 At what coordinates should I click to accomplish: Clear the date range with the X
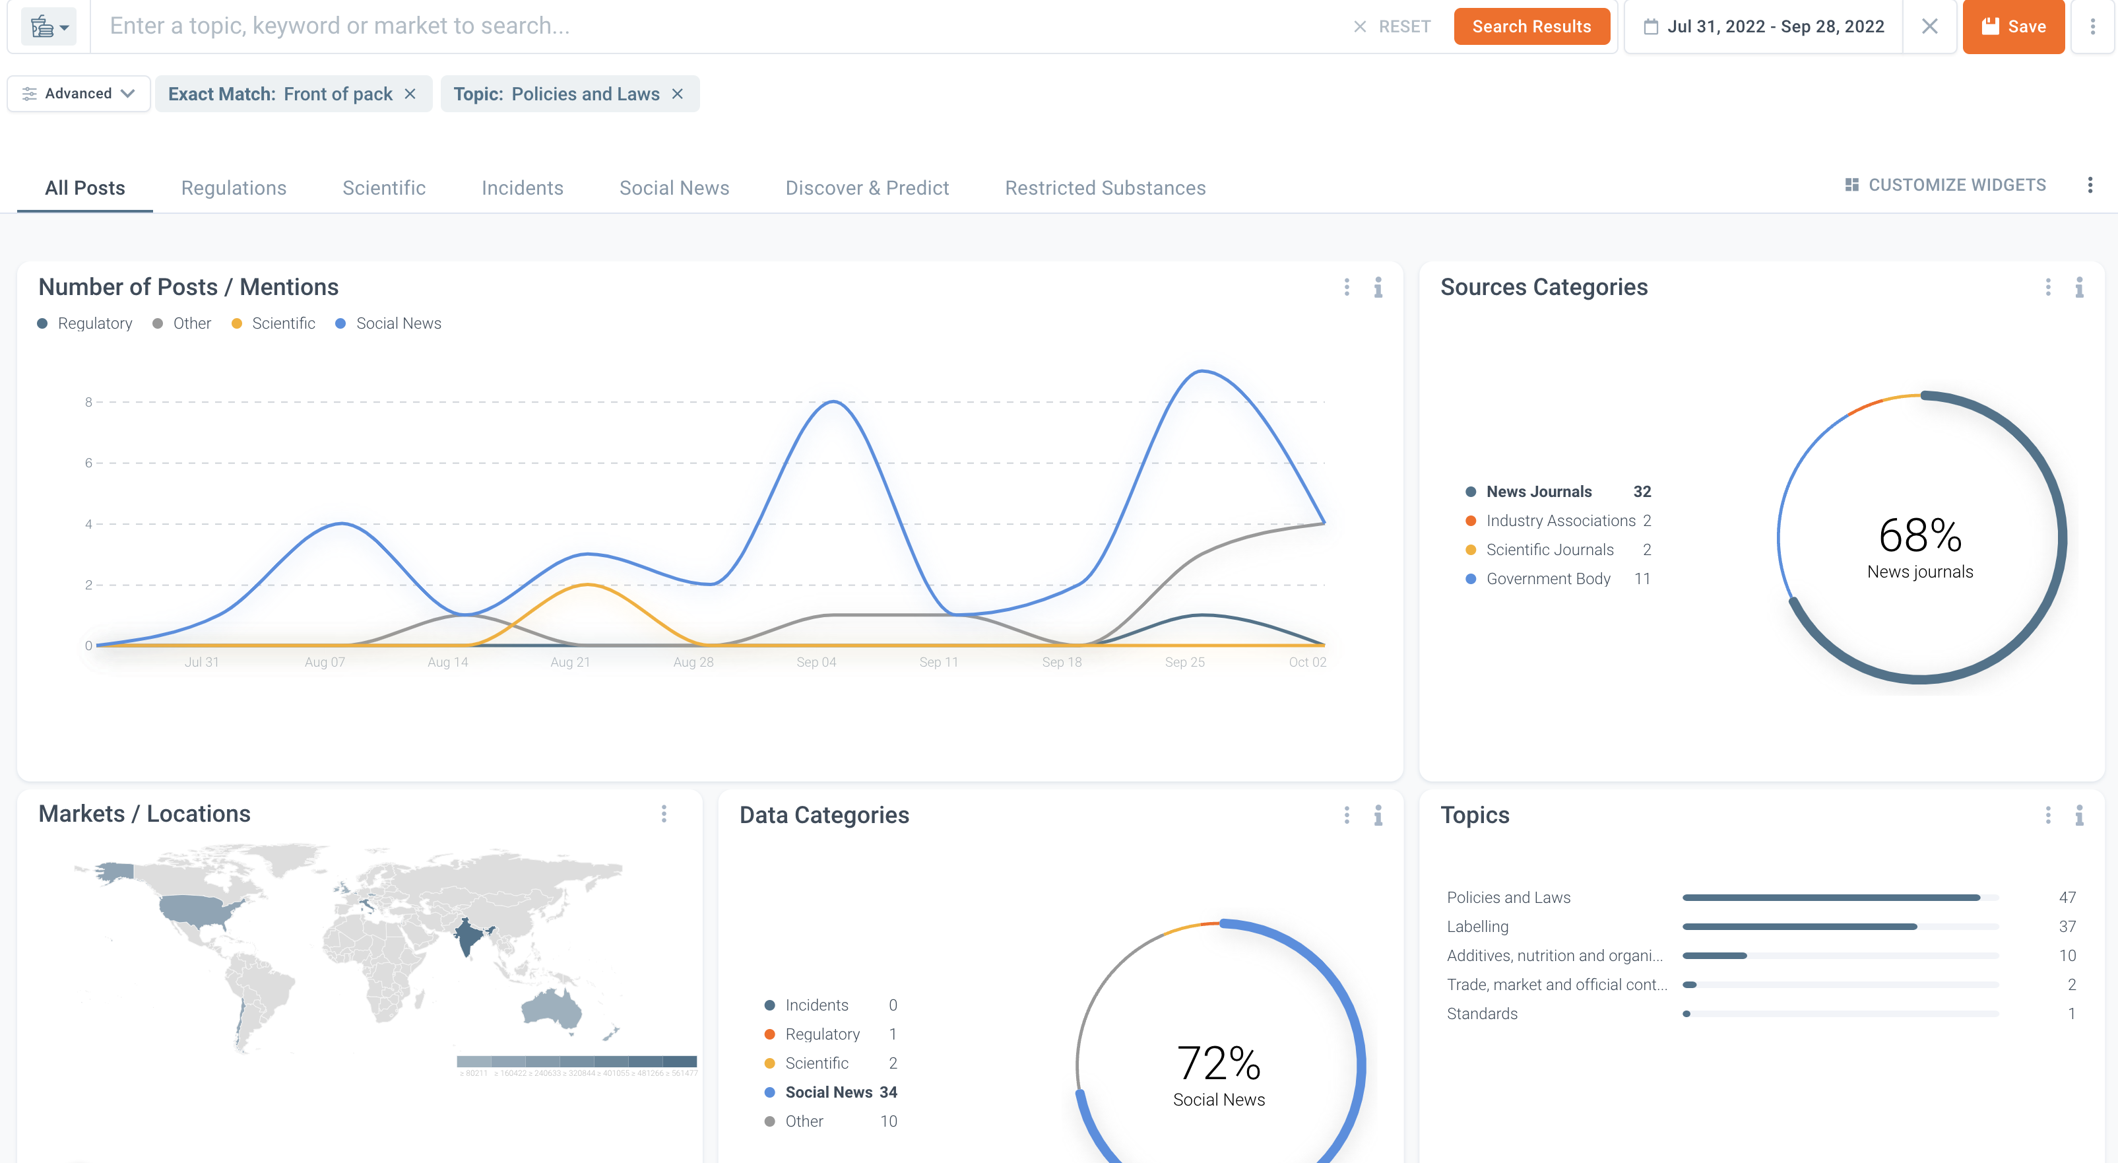pyautogui.click(x=1929, y=26)
